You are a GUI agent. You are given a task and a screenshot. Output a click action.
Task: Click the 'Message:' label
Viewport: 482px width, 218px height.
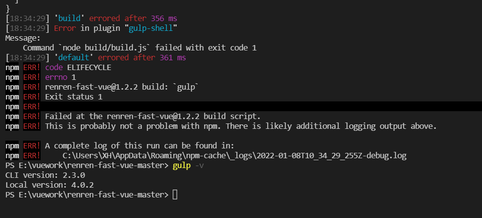23,38
